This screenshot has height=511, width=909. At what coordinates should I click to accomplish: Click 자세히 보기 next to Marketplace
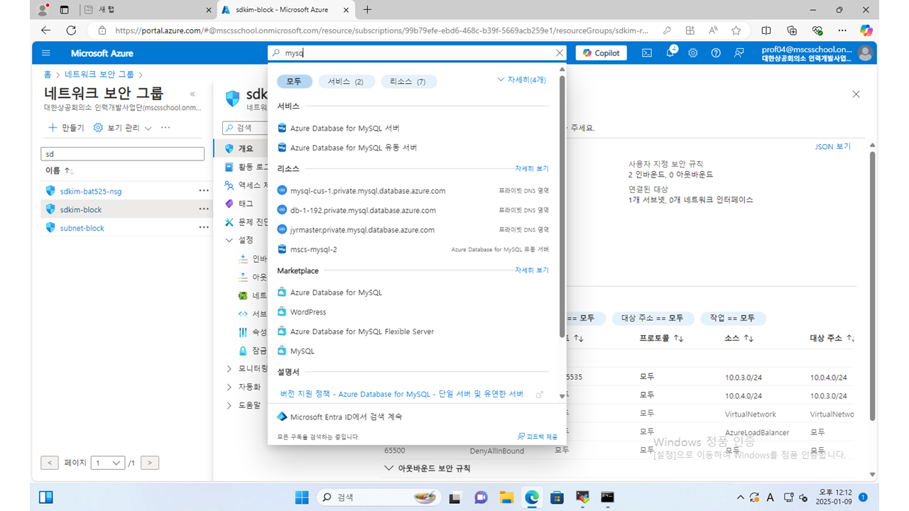531,270
